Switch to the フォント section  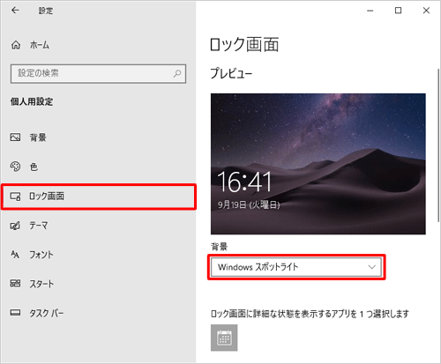click(98, 255)
